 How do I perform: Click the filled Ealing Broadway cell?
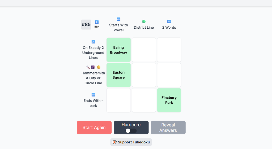click(118, 50)
